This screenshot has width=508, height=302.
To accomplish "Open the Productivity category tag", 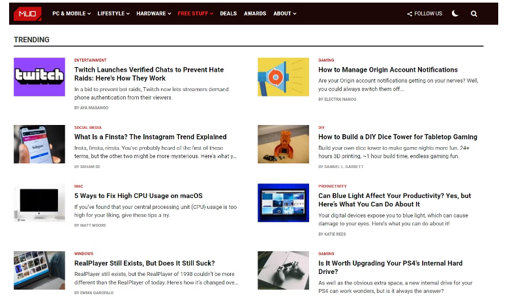I will [333, 187].
